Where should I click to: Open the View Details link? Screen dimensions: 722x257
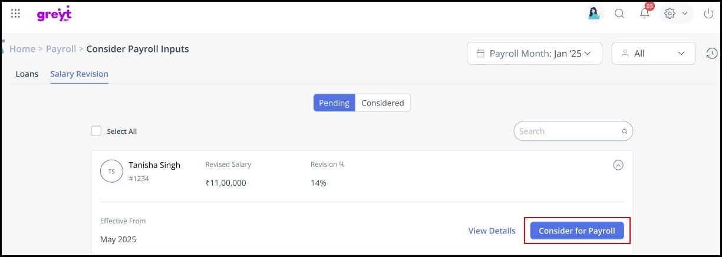point(492,231)
